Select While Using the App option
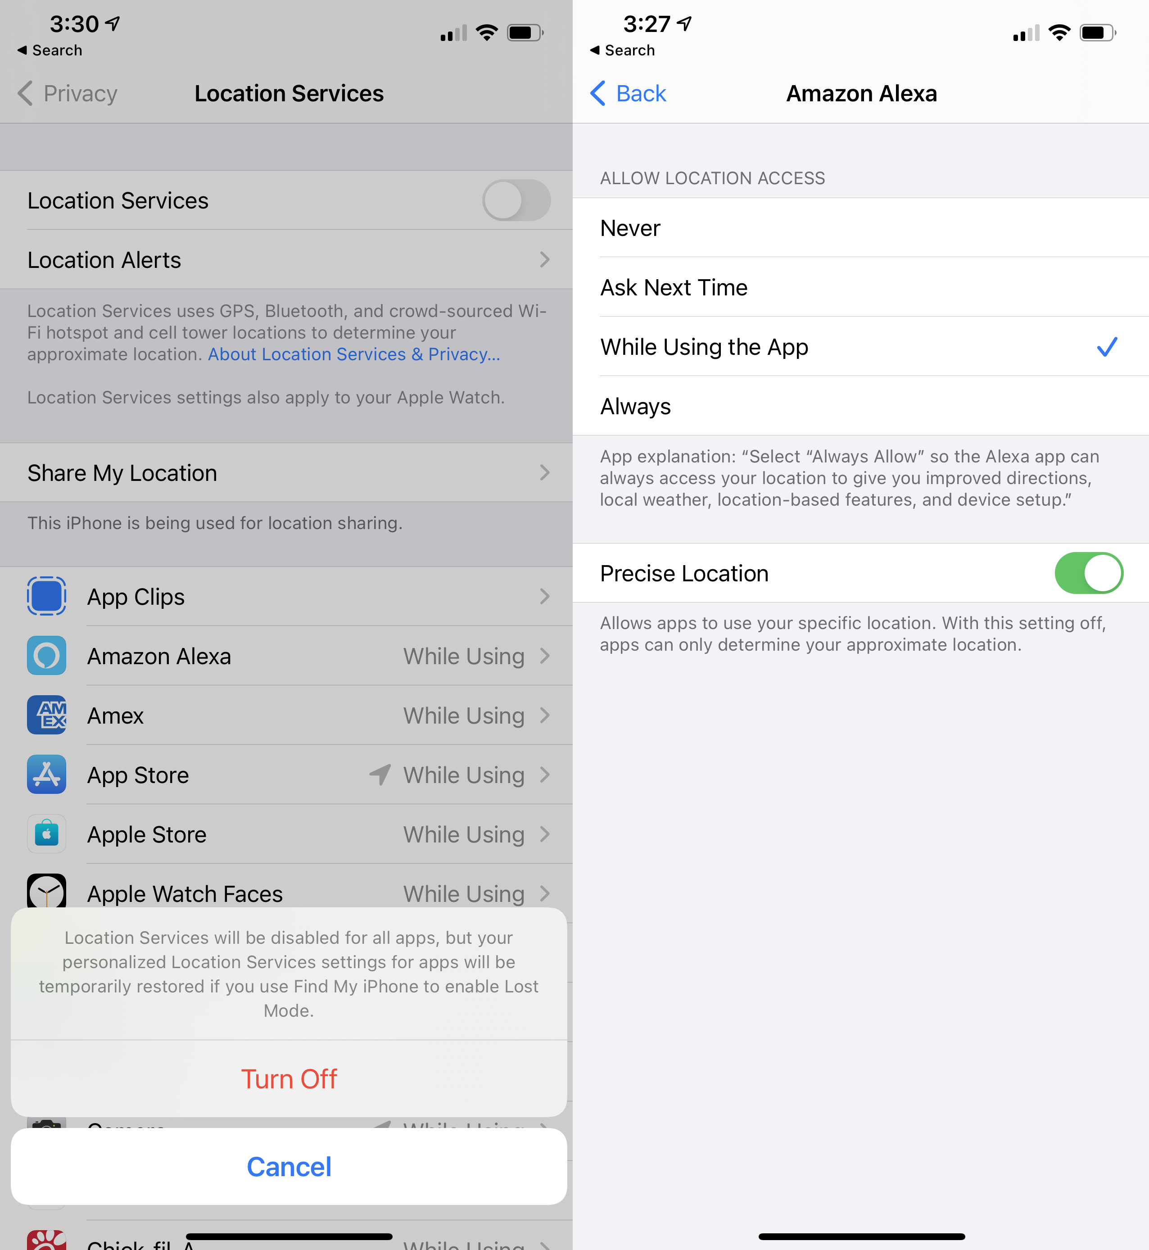 pos(861,347)
